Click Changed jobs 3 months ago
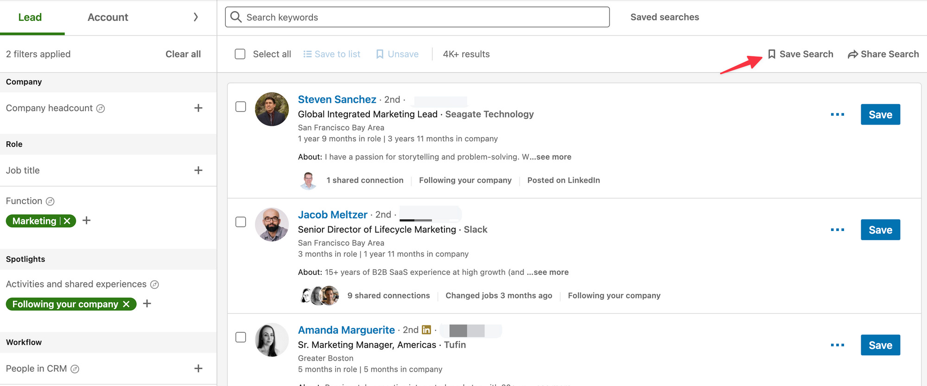 pyautogui.click(x=499, y=295)
